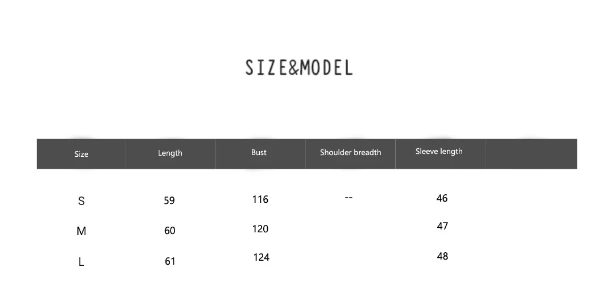Select the Shoulder breadth header
The height and width of the screenshot is (288, 614).
click(x=350, y=152)
